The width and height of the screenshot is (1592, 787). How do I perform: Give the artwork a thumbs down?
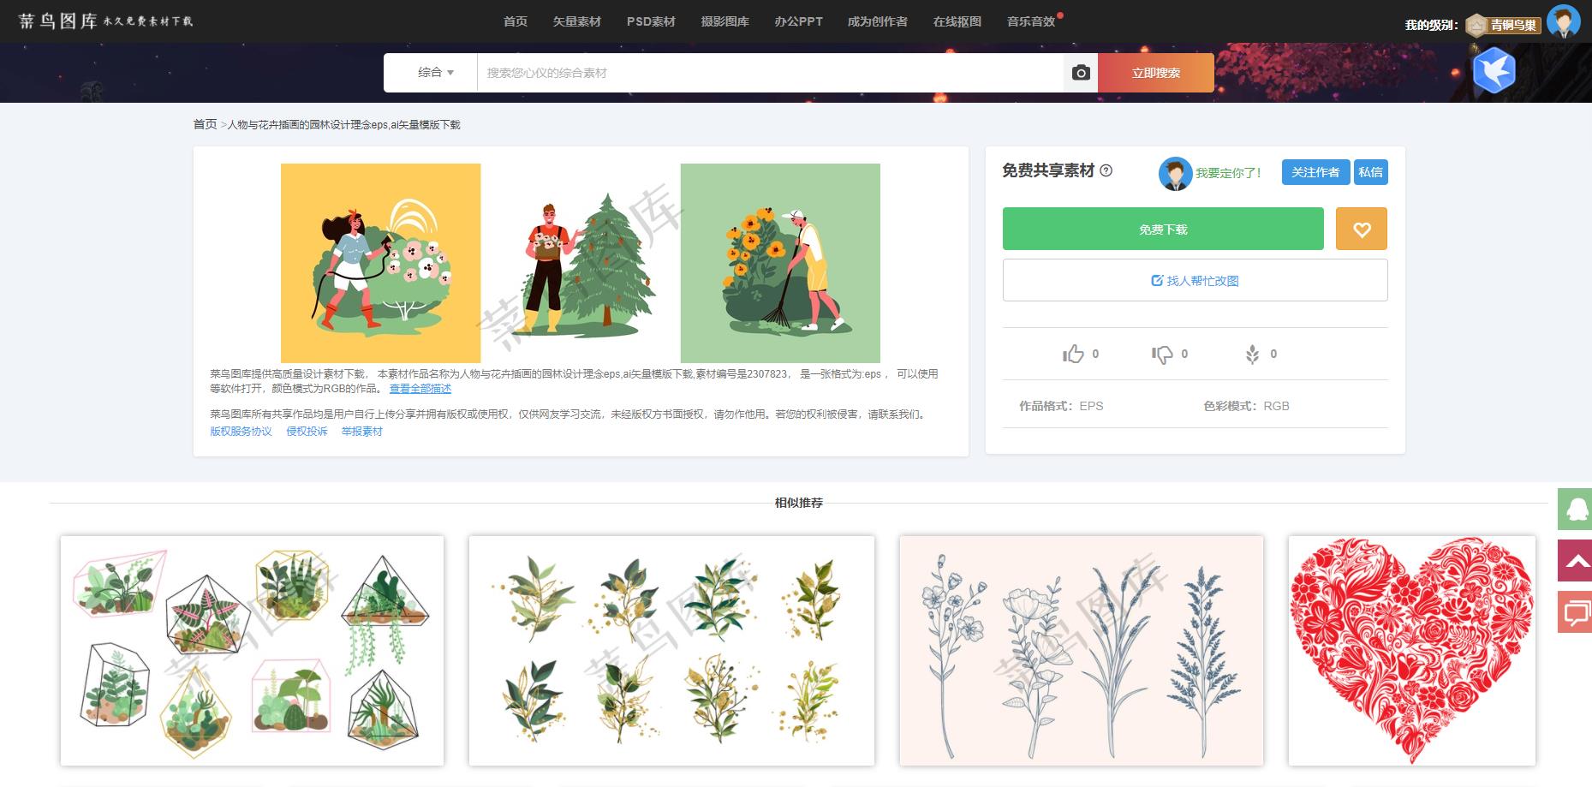tap(1163, 353)
